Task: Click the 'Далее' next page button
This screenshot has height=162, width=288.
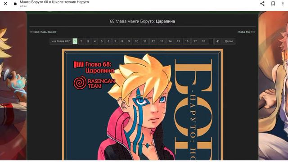Action: click(229, 41)
